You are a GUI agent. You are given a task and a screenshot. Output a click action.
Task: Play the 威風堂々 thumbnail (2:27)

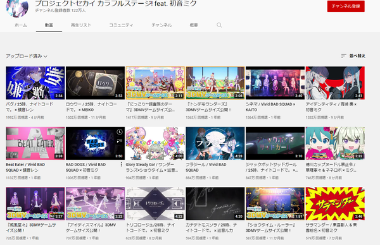35,203
